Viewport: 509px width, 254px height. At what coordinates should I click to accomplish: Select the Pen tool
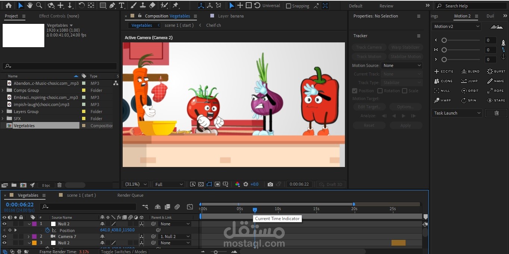[112, 6]
